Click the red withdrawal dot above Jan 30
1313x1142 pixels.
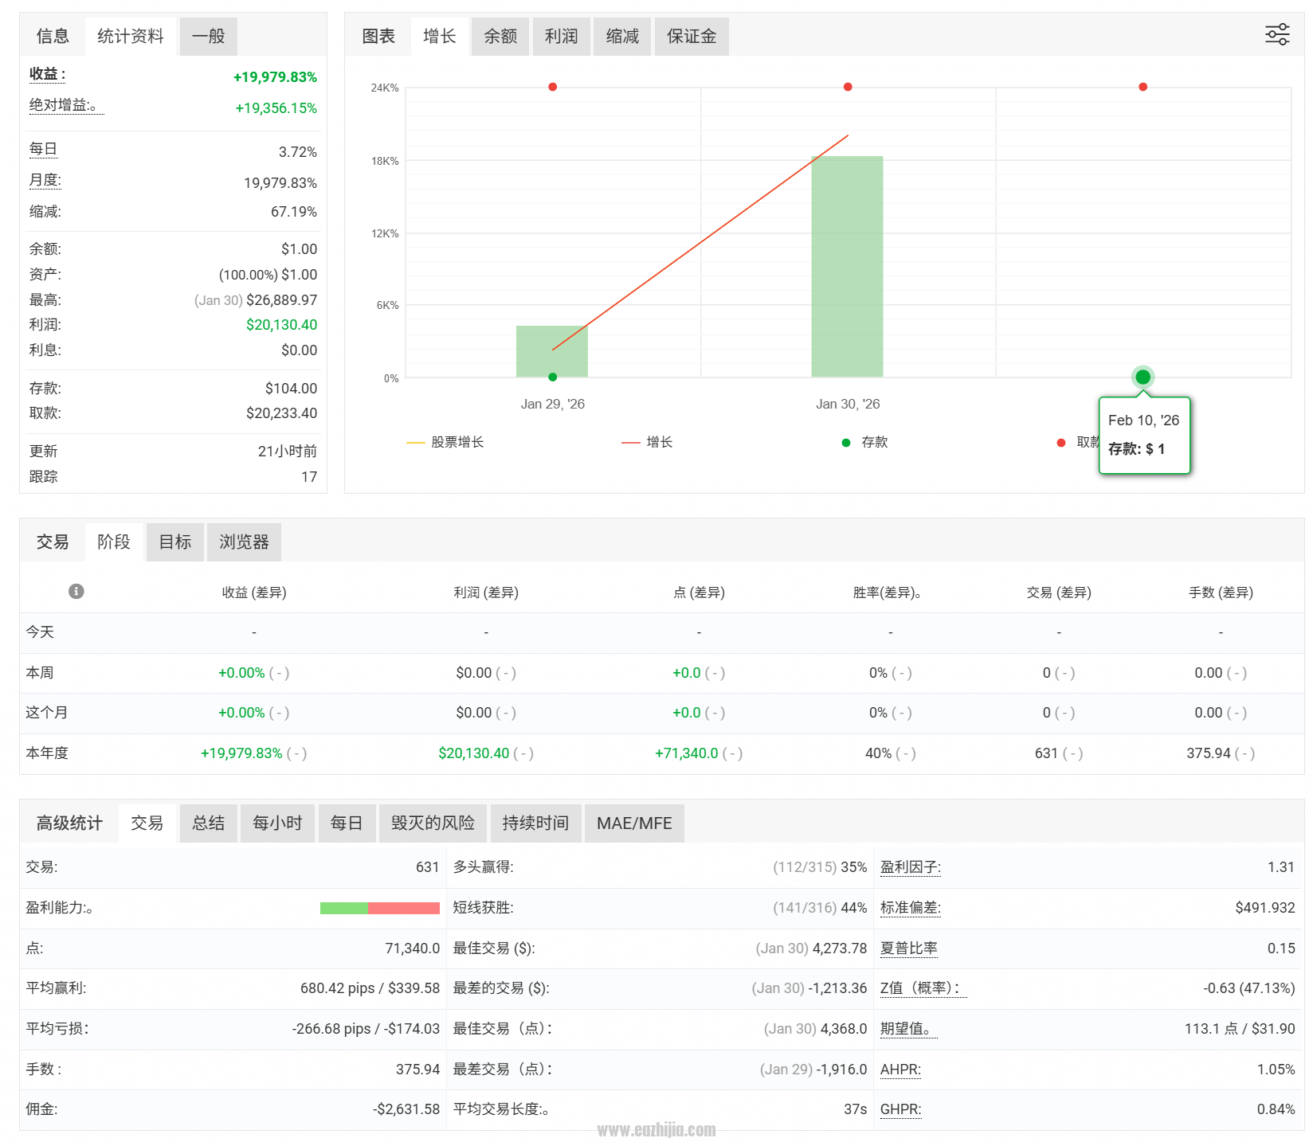[x=848, y=87]
